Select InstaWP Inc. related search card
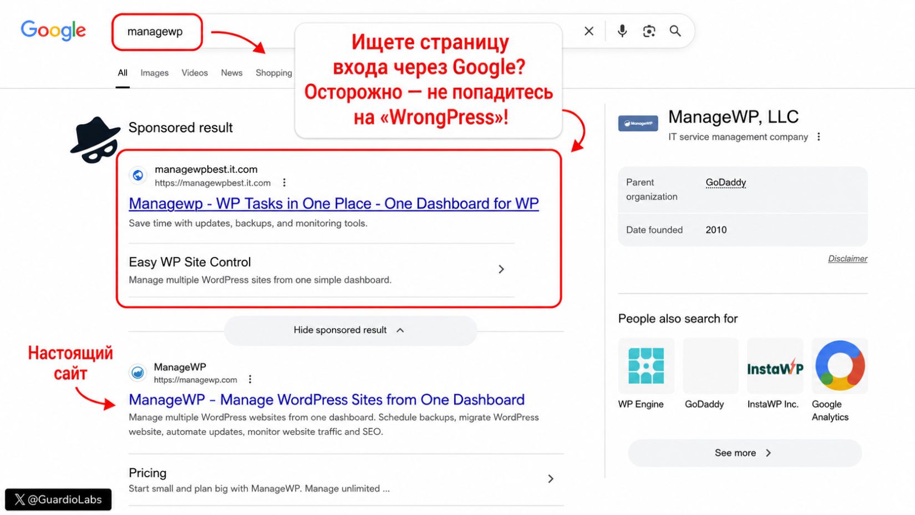The image size is (915, 515). 775,374
